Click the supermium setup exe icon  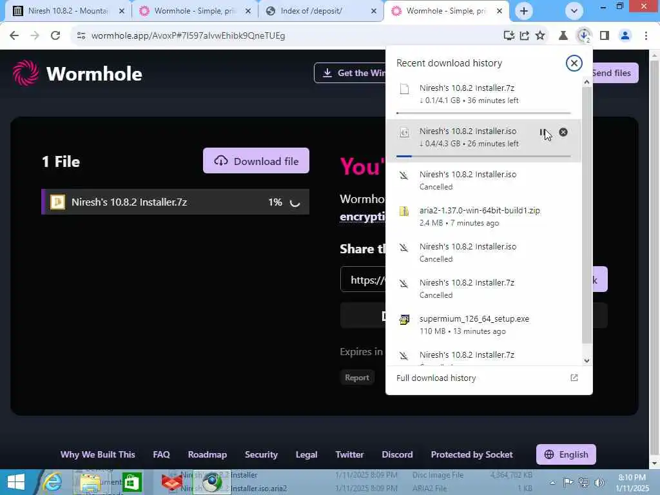click(x=404, y=320)
